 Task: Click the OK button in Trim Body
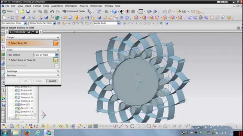[x=26, y=81]
